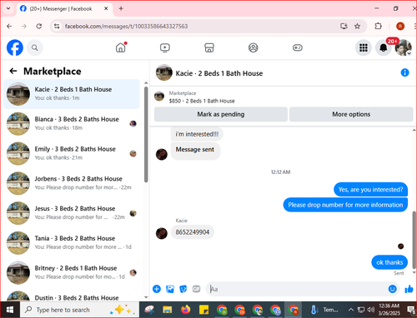Attach a photo using the image icon
Viewport: 417px width, 318px height.
(x=170, y=289)
